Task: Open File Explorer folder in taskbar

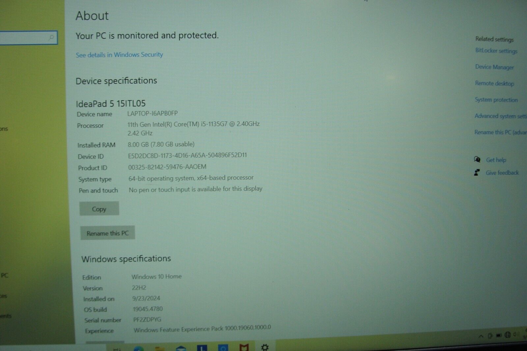Action: click(160, 349)
